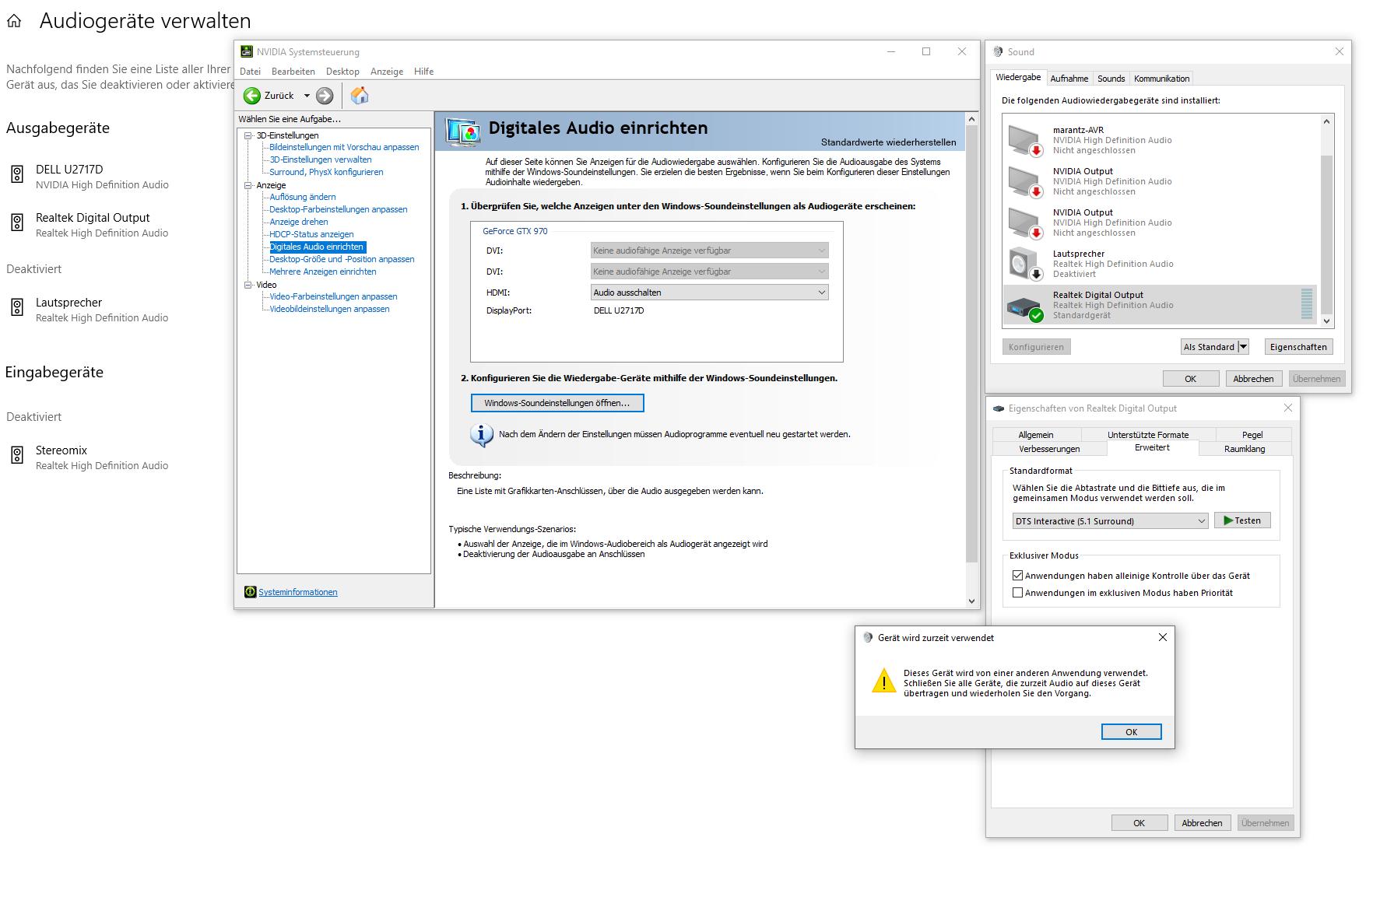Open the Hilfe menu

[x=424, y=72]
